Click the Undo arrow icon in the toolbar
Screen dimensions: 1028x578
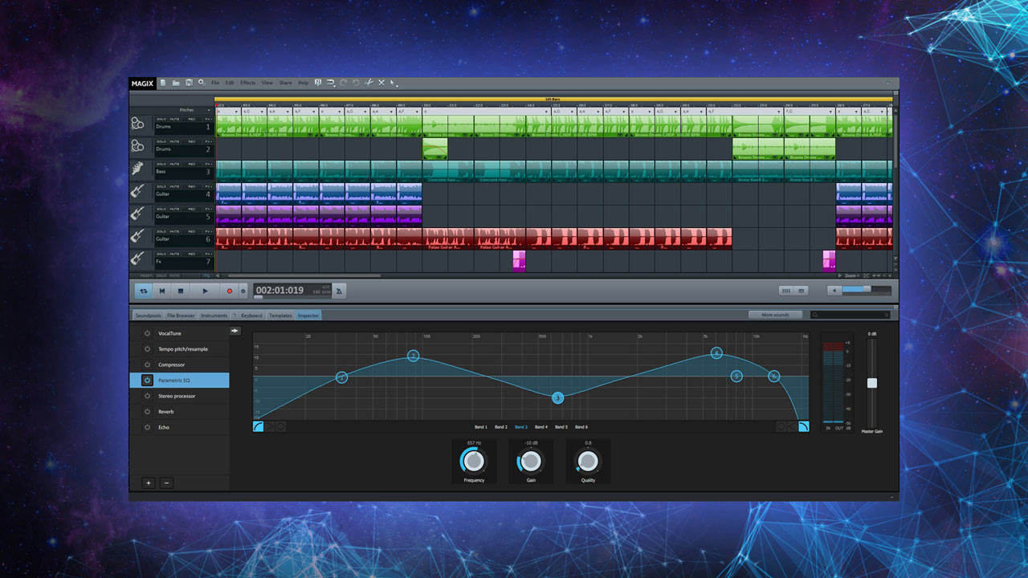click(343, 83)
